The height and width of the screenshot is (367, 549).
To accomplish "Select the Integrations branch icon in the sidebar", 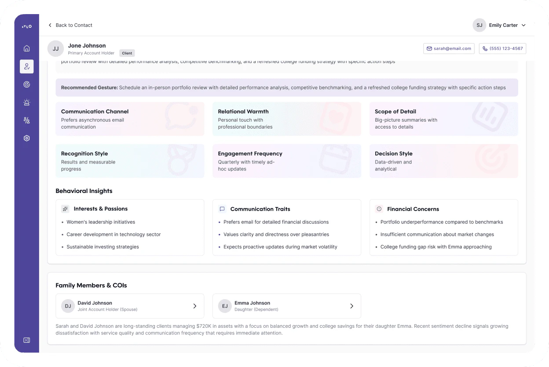I will pyautogui.click(x=26, y=120).
